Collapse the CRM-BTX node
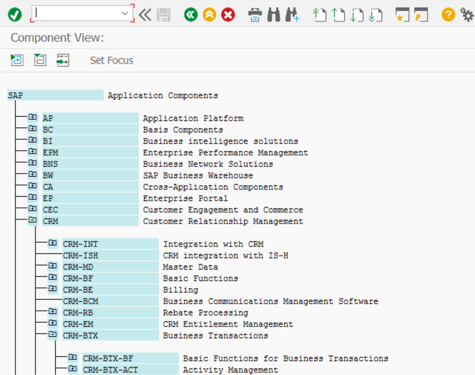Image resolution: width=475 pixels, height=375 pixels. 52,335
